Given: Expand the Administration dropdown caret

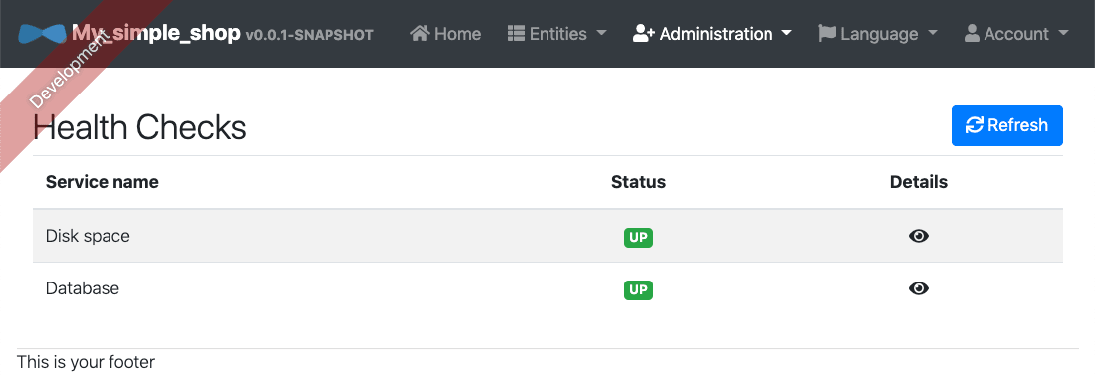Looking at the screenshot, I should (x=787, y=33).
